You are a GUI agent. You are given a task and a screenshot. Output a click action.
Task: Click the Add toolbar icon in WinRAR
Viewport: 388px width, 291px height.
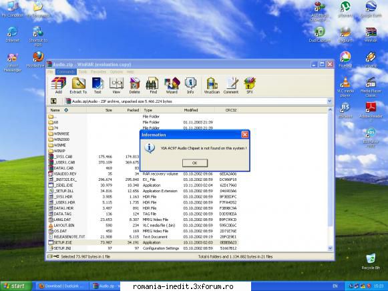click(58, 85)
